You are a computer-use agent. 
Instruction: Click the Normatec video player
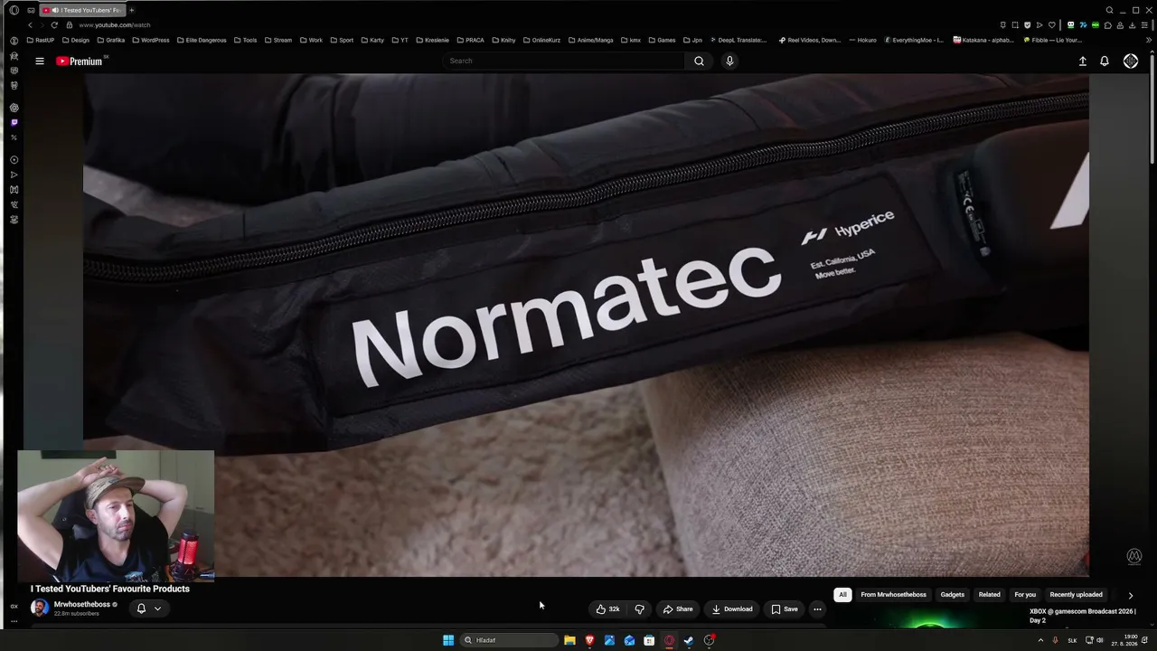coord(586,325)
